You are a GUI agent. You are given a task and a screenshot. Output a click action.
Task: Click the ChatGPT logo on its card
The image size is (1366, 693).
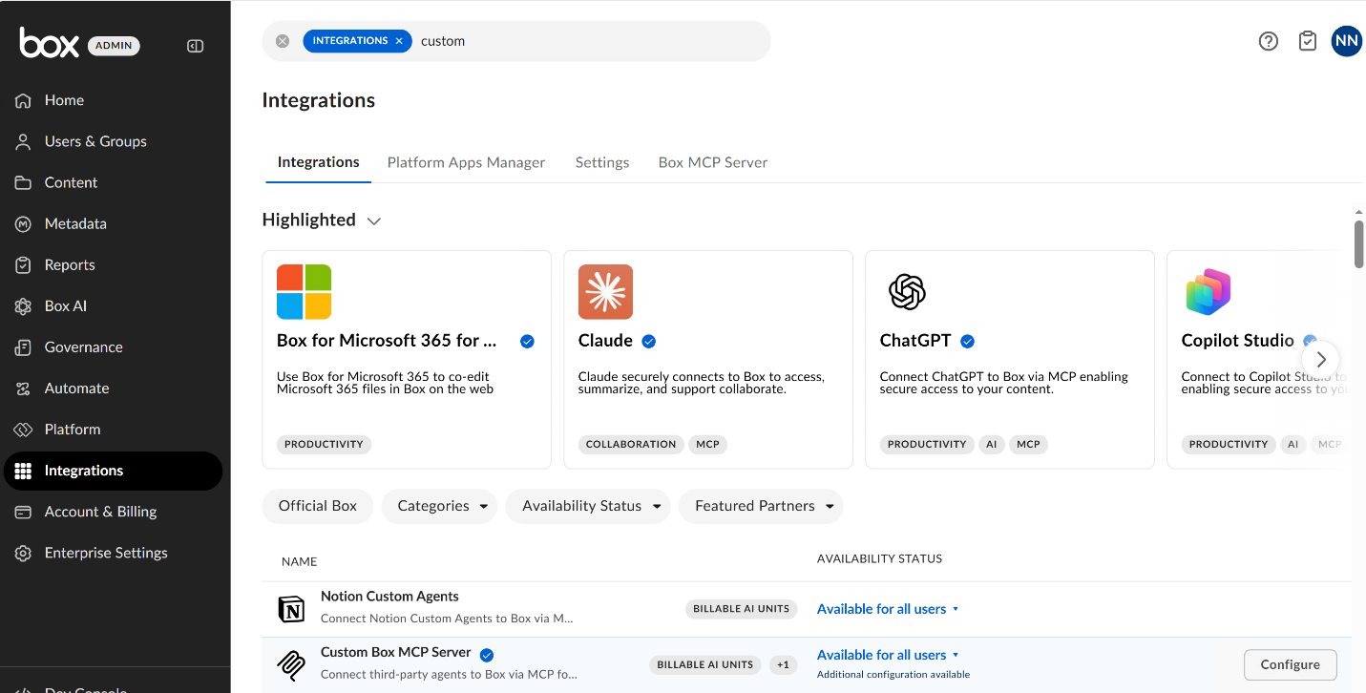coord(907,292)
